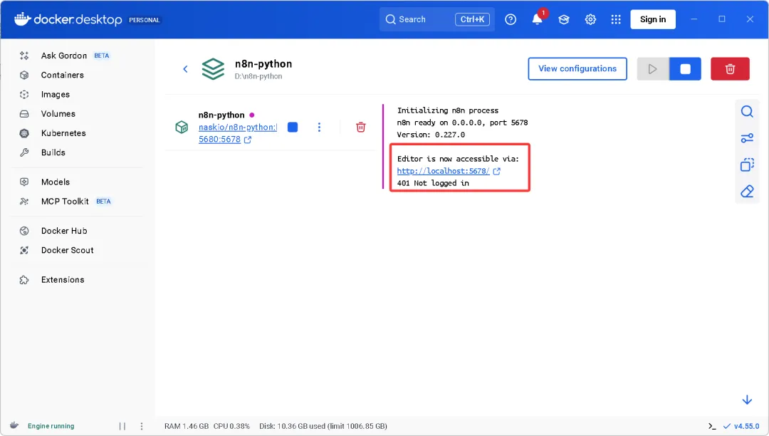Click the Search field in header
Screen dimensions: 769x436
pyautogui.click(x=436, y=19)
